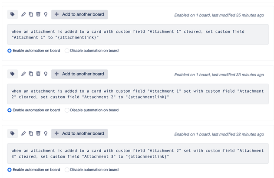The image size is (274, 178).
Task: Click lightbulb icon on Attachment 3 automation
Action: (46, 133)
